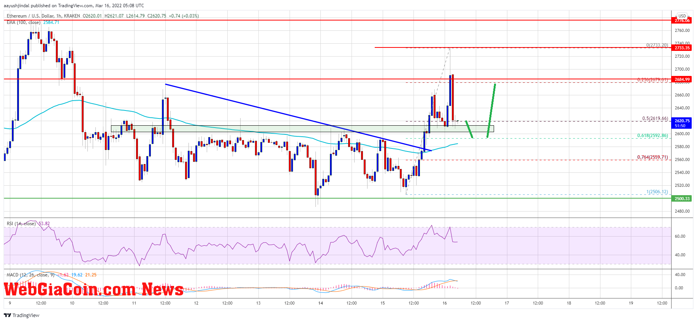Select the MACD value 21.25

[x=91, y=275]
